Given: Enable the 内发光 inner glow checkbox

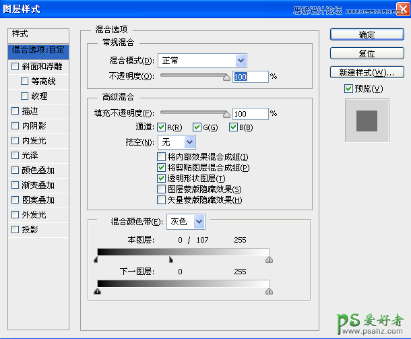Looking at the screenshot, I should (15, 141).
